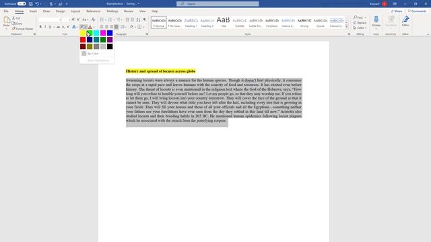Pick the yellow highlight color

pyautogui.click(x=83, y=33)
